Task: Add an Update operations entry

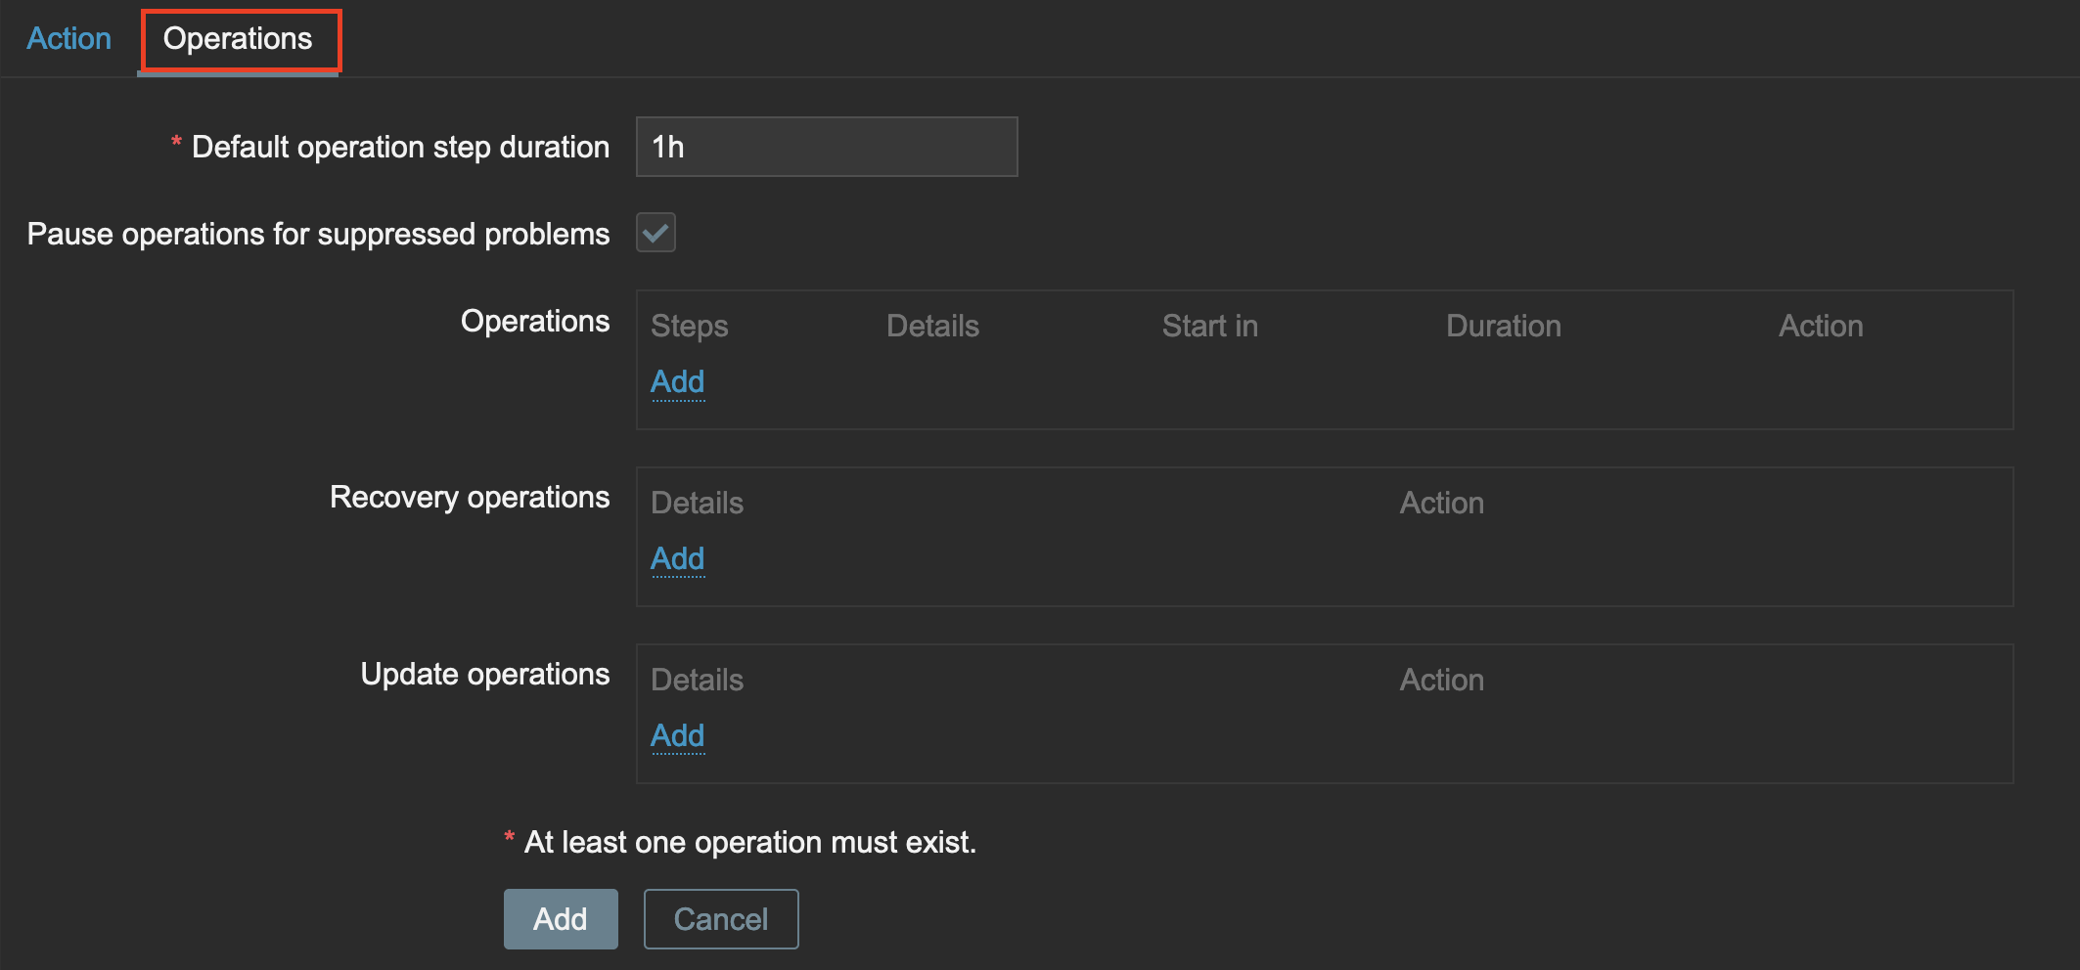Action: coord(678,735)
